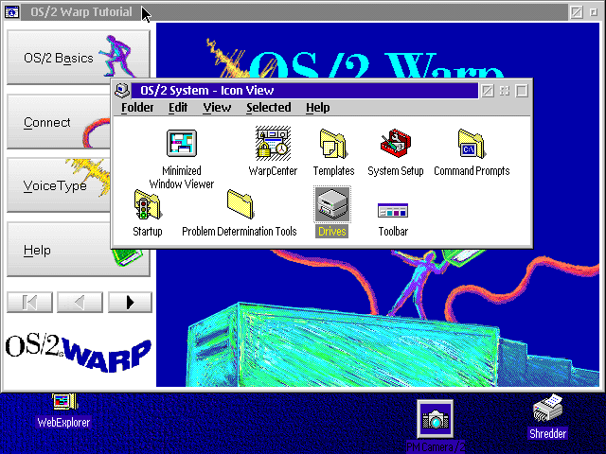This screenshot has height=454, width=606.
Task: Open OS/2 System window's system menu icon
Action: coord(122,91)
